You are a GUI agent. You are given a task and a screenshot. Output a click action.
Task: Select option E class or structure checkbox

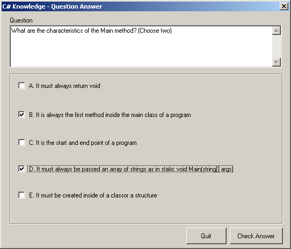coord(21,195)
